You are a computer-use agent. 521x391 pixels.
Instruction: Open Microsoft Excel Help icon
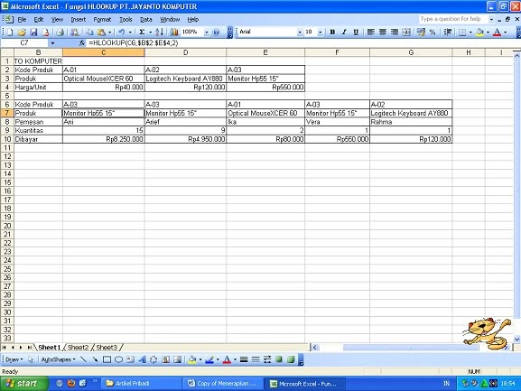coord(217,33)
